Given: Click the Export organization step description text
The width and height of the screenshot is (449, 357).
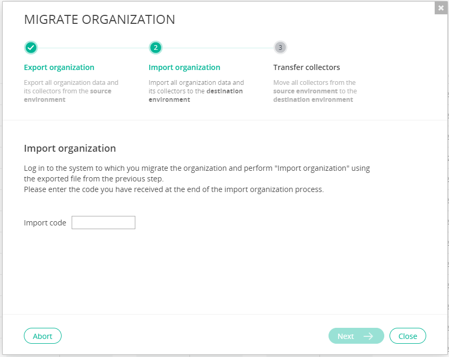Looking at the screenshot, I should [x=71, y=91].
